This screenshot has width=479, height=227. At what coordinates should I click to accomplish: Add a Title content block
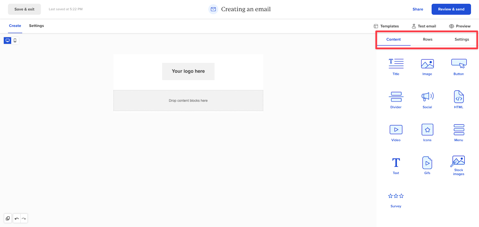[x=395, y=66]
